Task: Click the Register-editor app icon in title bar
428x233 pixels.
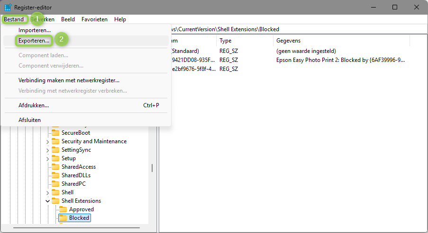Action: point(8,7)
